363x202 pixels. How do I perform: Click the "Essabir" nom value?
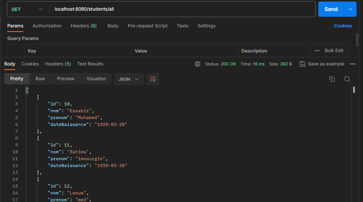click(x=79, y=111)
